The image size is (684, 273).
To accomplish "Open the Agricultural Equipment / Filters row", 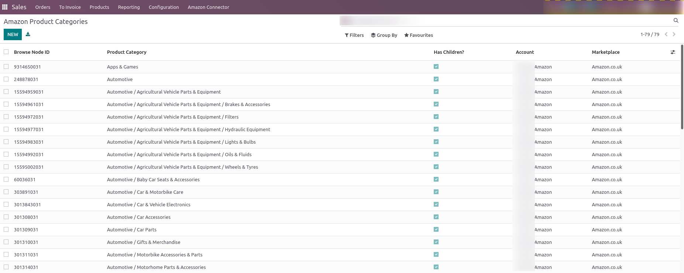I will (173, 117).
